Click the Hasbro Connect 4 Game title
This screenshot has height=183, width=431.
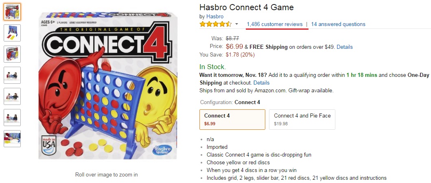[x=246, y=7]
